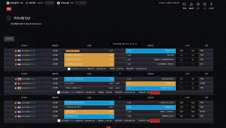Tick the checkbox for the 01/23 17:38 bet slip
The image size is (226, 128).
click(x=58, y=92)
